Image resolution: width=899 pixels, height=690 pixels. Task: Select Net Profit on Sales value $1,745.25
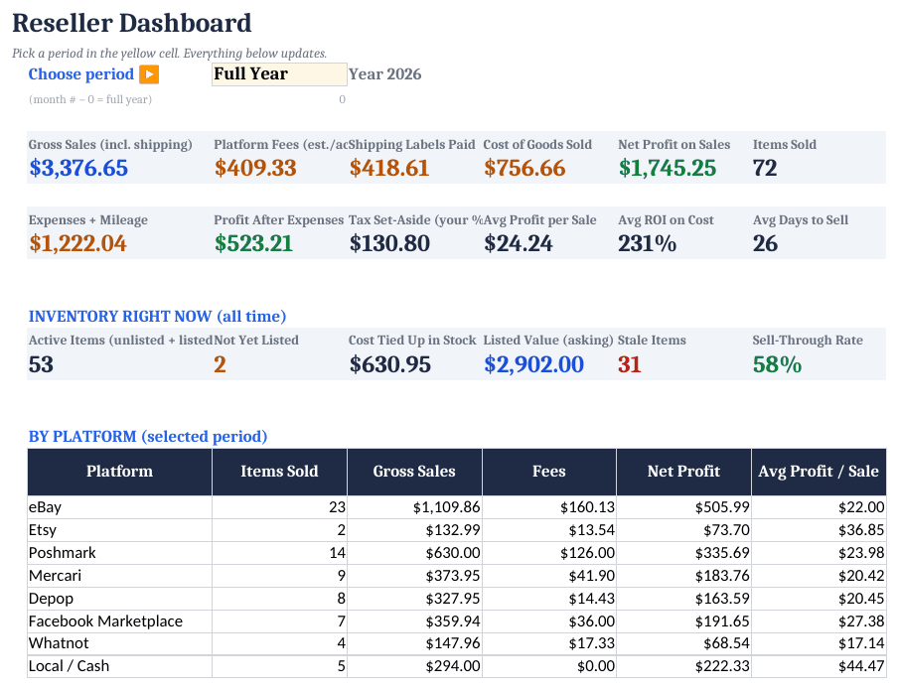coord(668,168)
